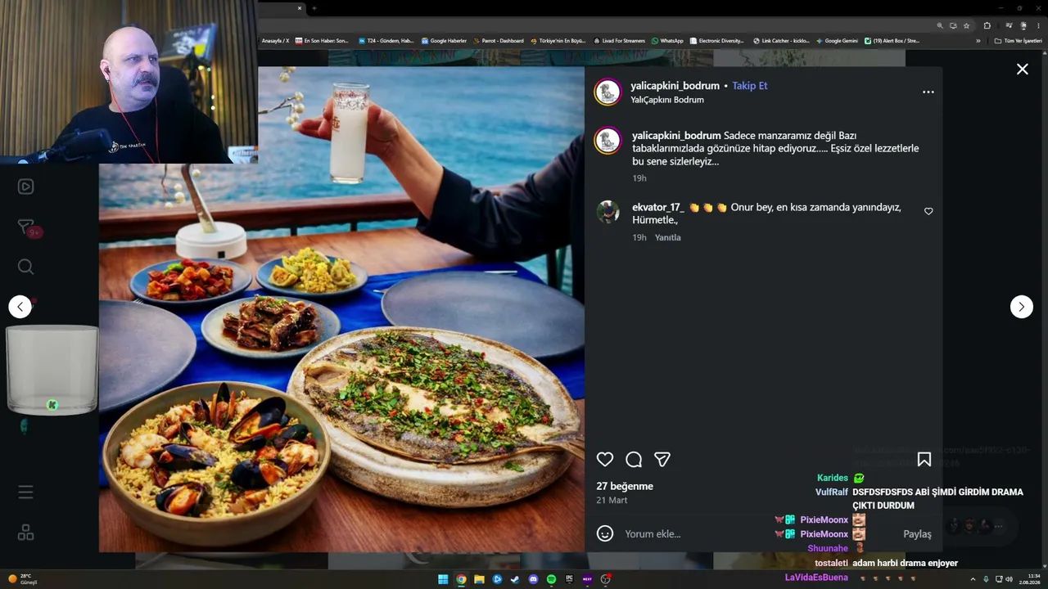The width and height of the screenshot is (1048, 589).
Task: Click the post's food photo
Action: [341, 309]
